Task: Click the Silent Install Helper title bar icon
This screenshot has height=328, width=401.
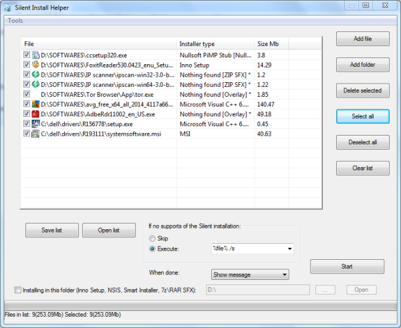Action: pos(7,7)
